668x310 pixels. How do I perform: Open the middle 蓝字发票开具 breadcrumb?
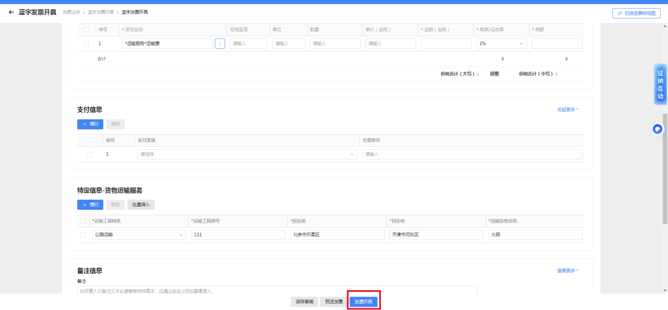101,12
